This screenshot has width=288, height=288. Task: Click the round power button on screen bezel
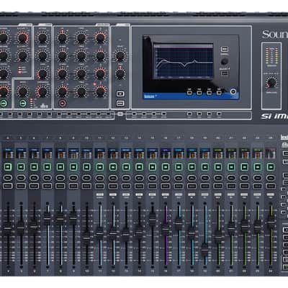(x=233, y=91)
